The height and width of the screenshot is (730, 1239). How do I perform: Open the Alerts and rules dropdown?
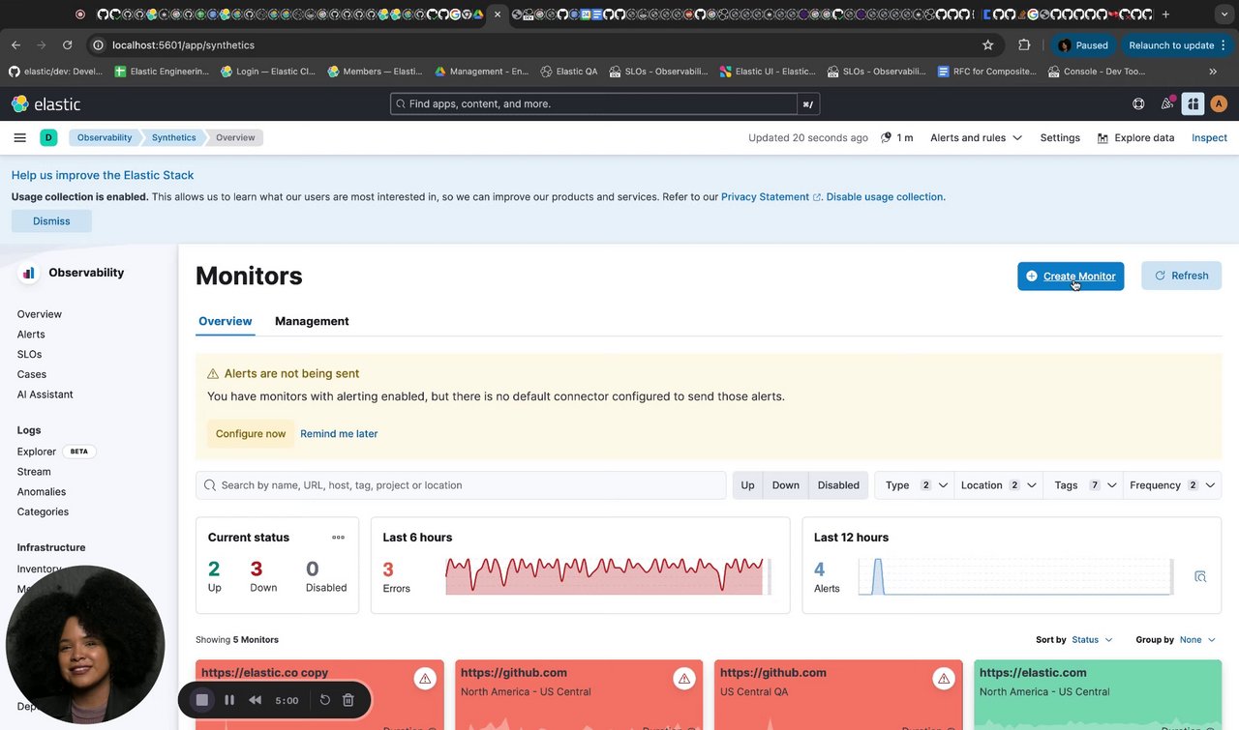click(976, 137)
